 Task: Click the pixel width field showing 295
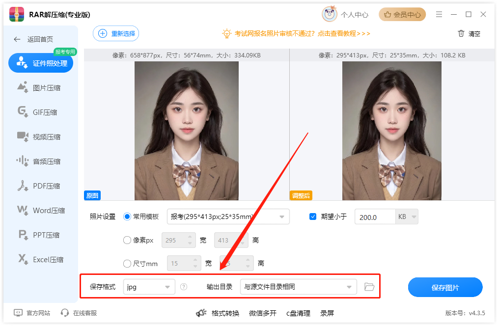point(178,240)
